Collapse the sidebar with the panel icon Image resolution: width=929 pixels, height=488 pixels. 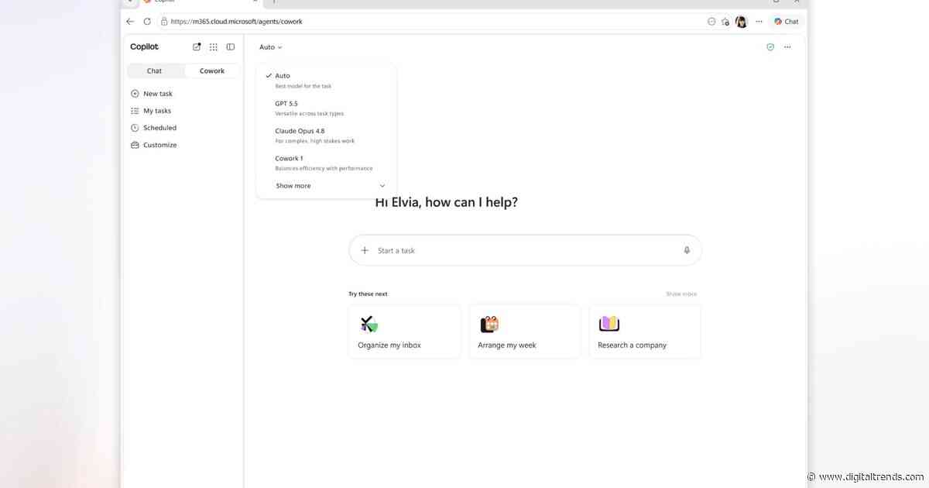click(x=231, y=47)
